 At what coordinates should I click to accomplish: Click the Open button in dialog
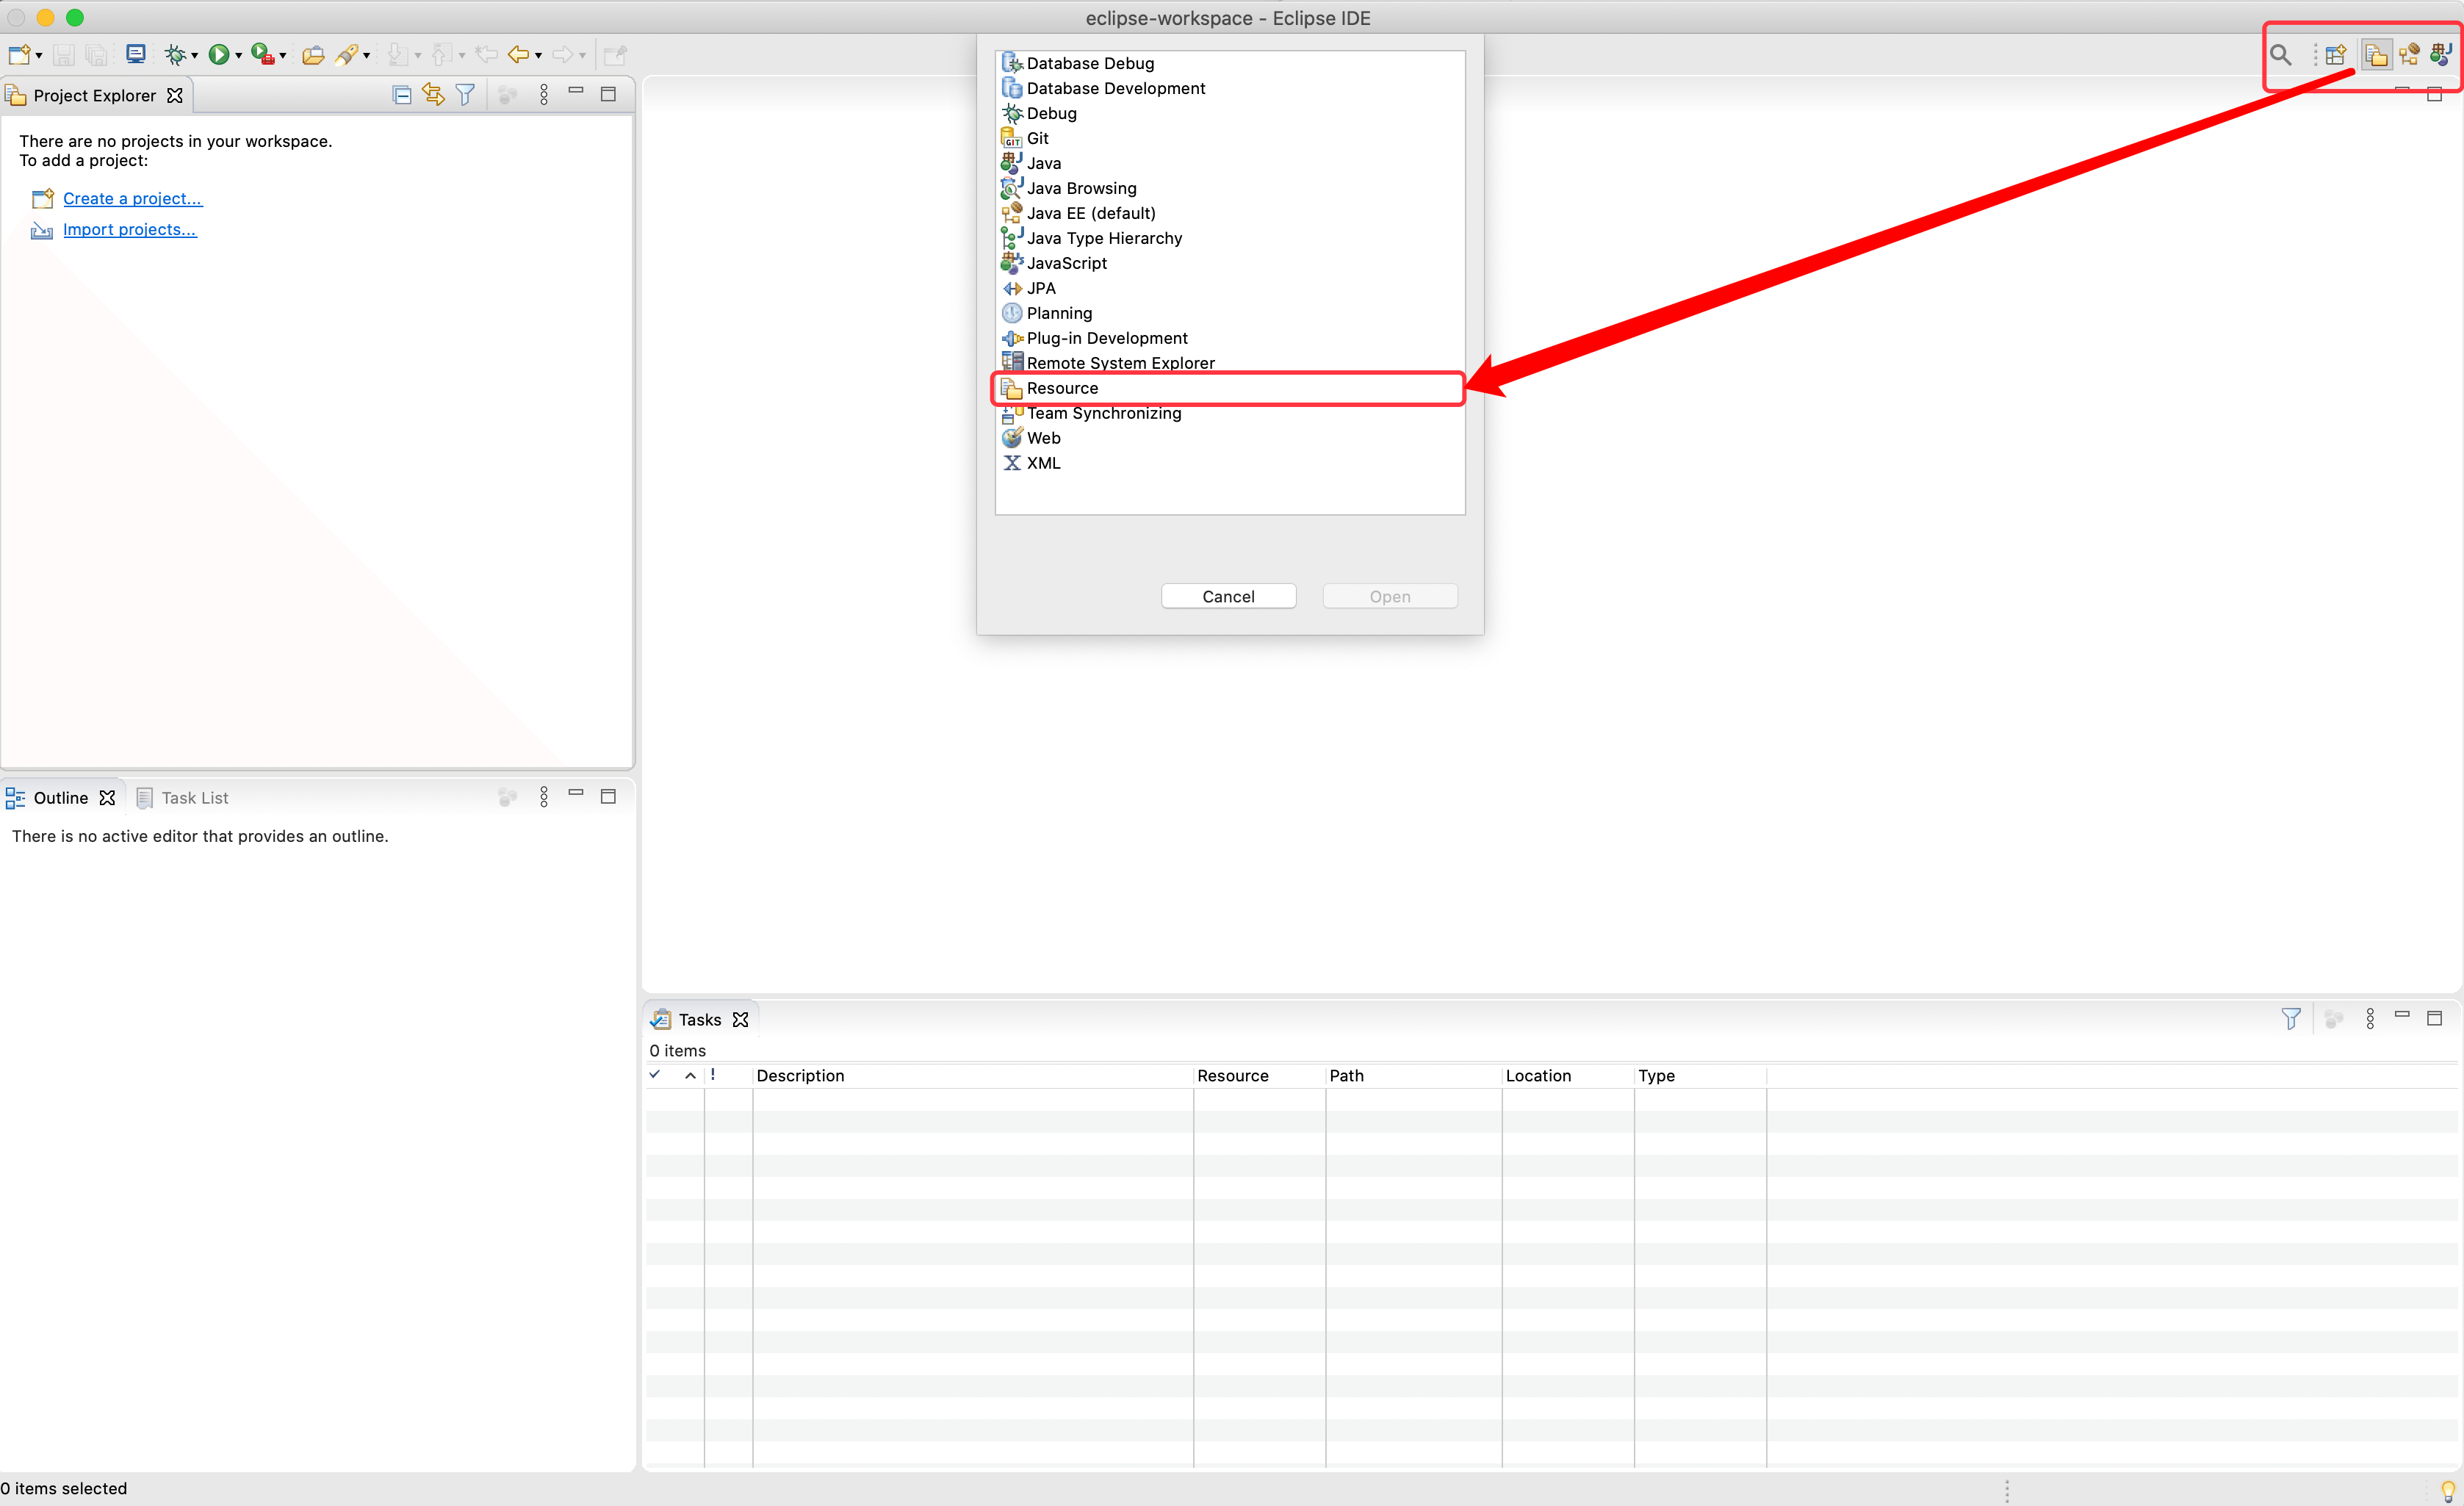click(x=1389, y=597)
